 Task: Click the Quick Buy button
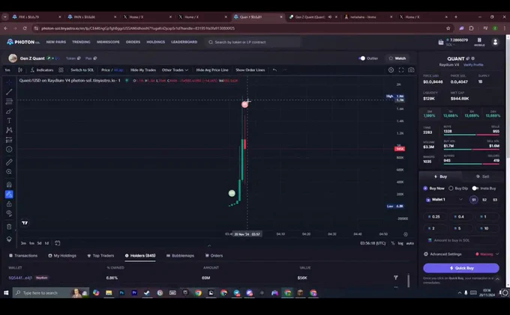click(x=461, y=268)
